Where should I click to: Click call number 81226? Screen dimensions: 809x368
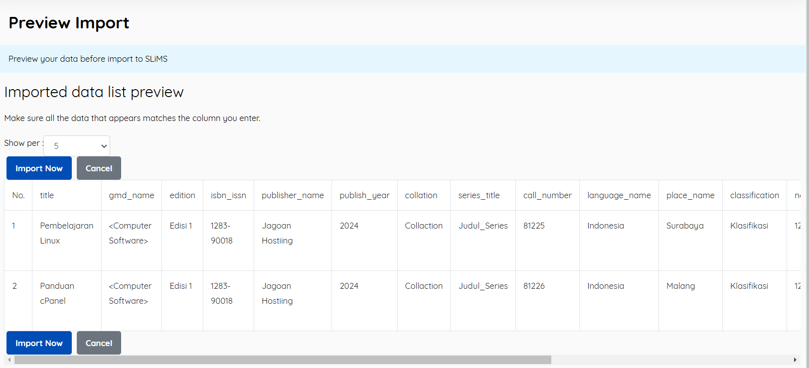pyautogui.click(x=534, y=286)
